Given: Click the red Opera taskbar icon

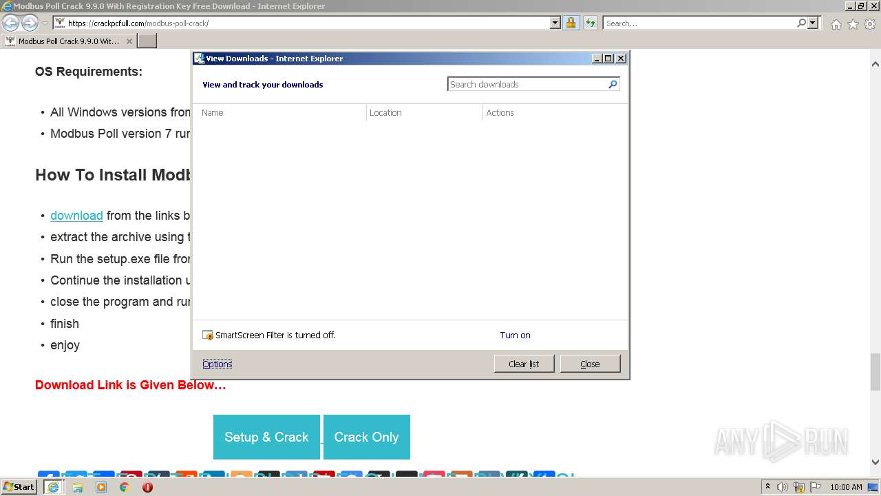Looking at the screenshot, I should tap(147, 487).
